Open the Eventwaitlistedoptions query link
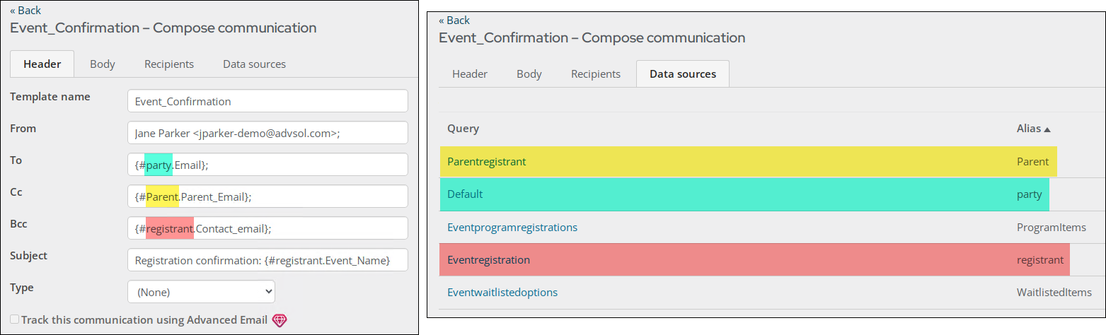The width and height of the screenshot is (1106, 335). coord(502,292)
